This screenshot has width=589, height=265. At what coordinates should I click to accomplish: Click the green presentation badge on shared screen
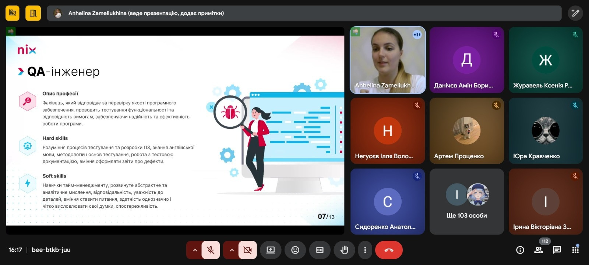point(11,32)
